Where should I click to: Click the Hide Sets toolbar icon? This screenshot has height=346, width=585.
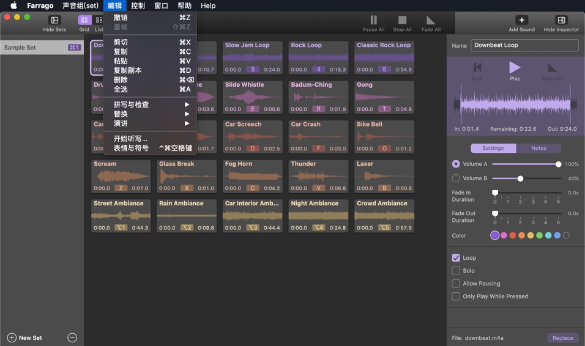click(x=54, y=20)
